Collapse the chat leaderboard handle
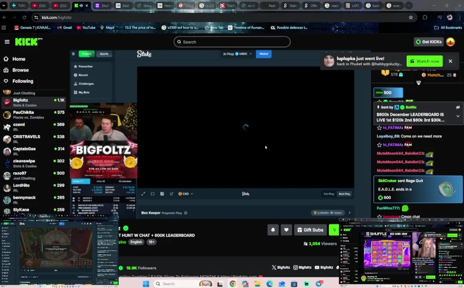The width and height of the screenshot is (464, 288). tap(418, 83)
